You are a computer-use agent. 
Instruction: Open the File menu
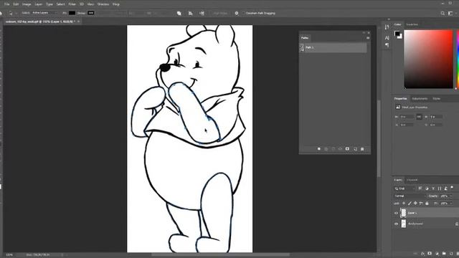point(6,4)
